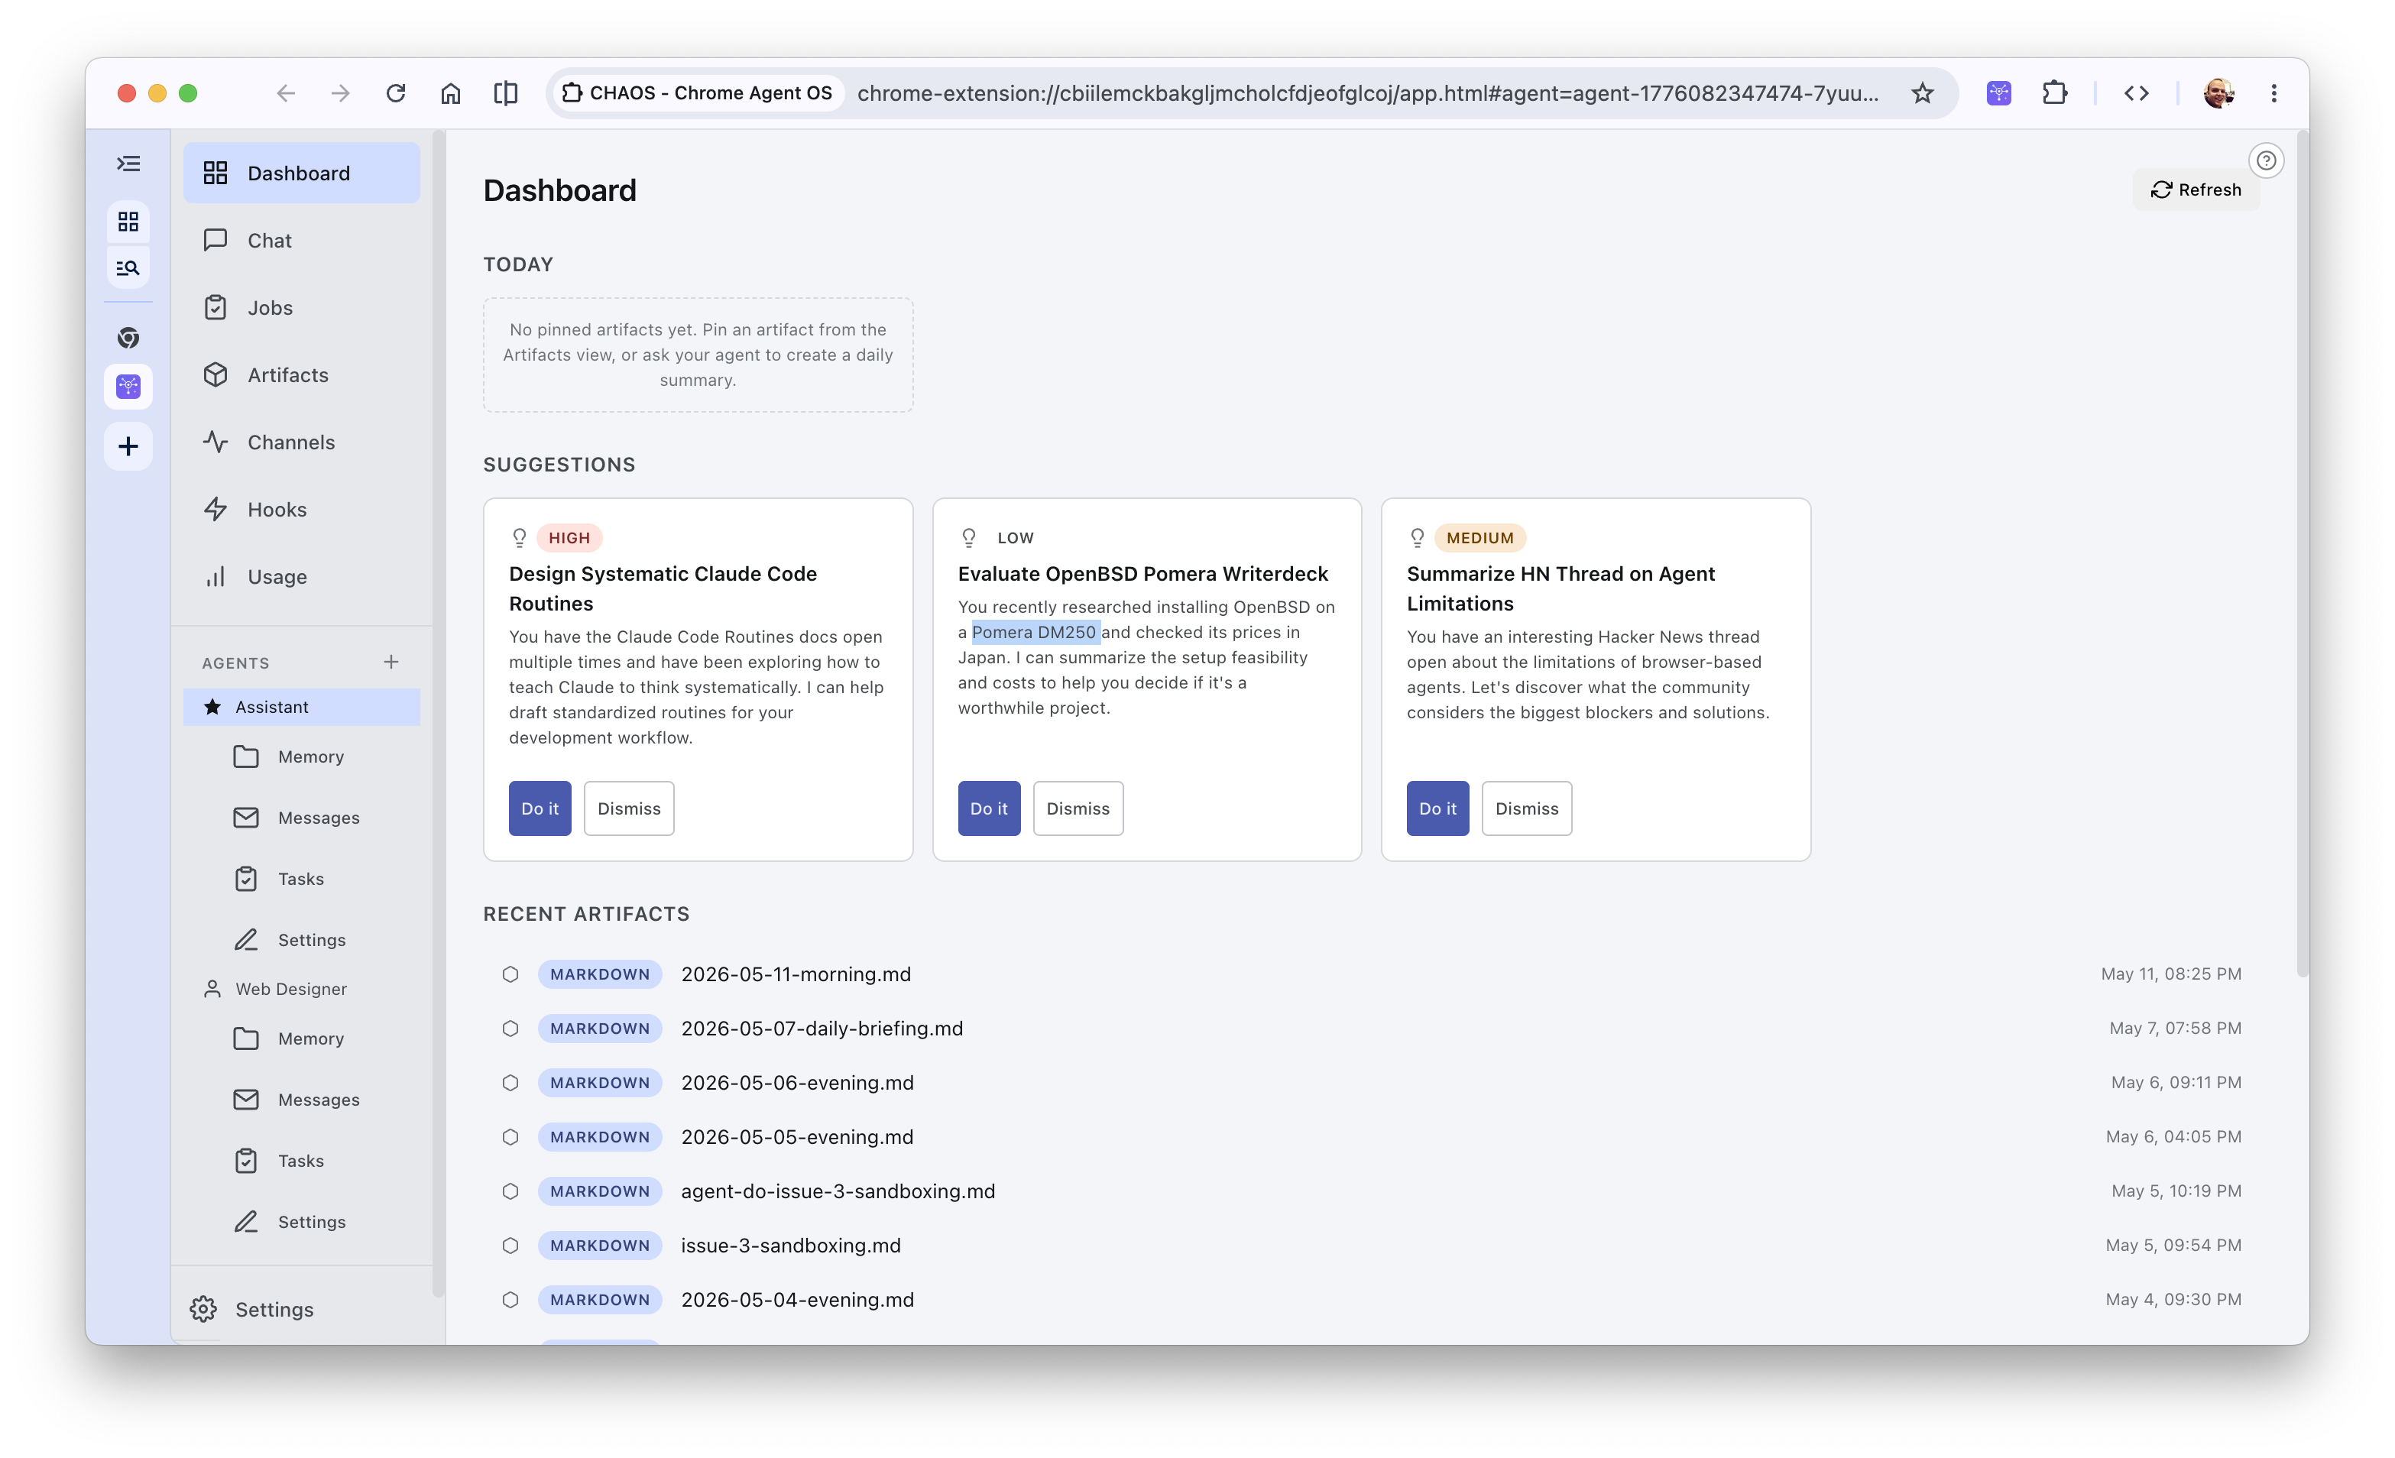Click Do it on Design Systematic Claude Code Routines
The height and width of the screenshot is (1458, 2395).
tap(540, 808)
